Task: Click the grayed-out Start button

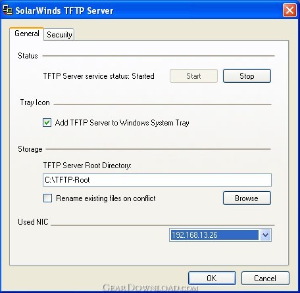Action: click(x=193, y=76)
